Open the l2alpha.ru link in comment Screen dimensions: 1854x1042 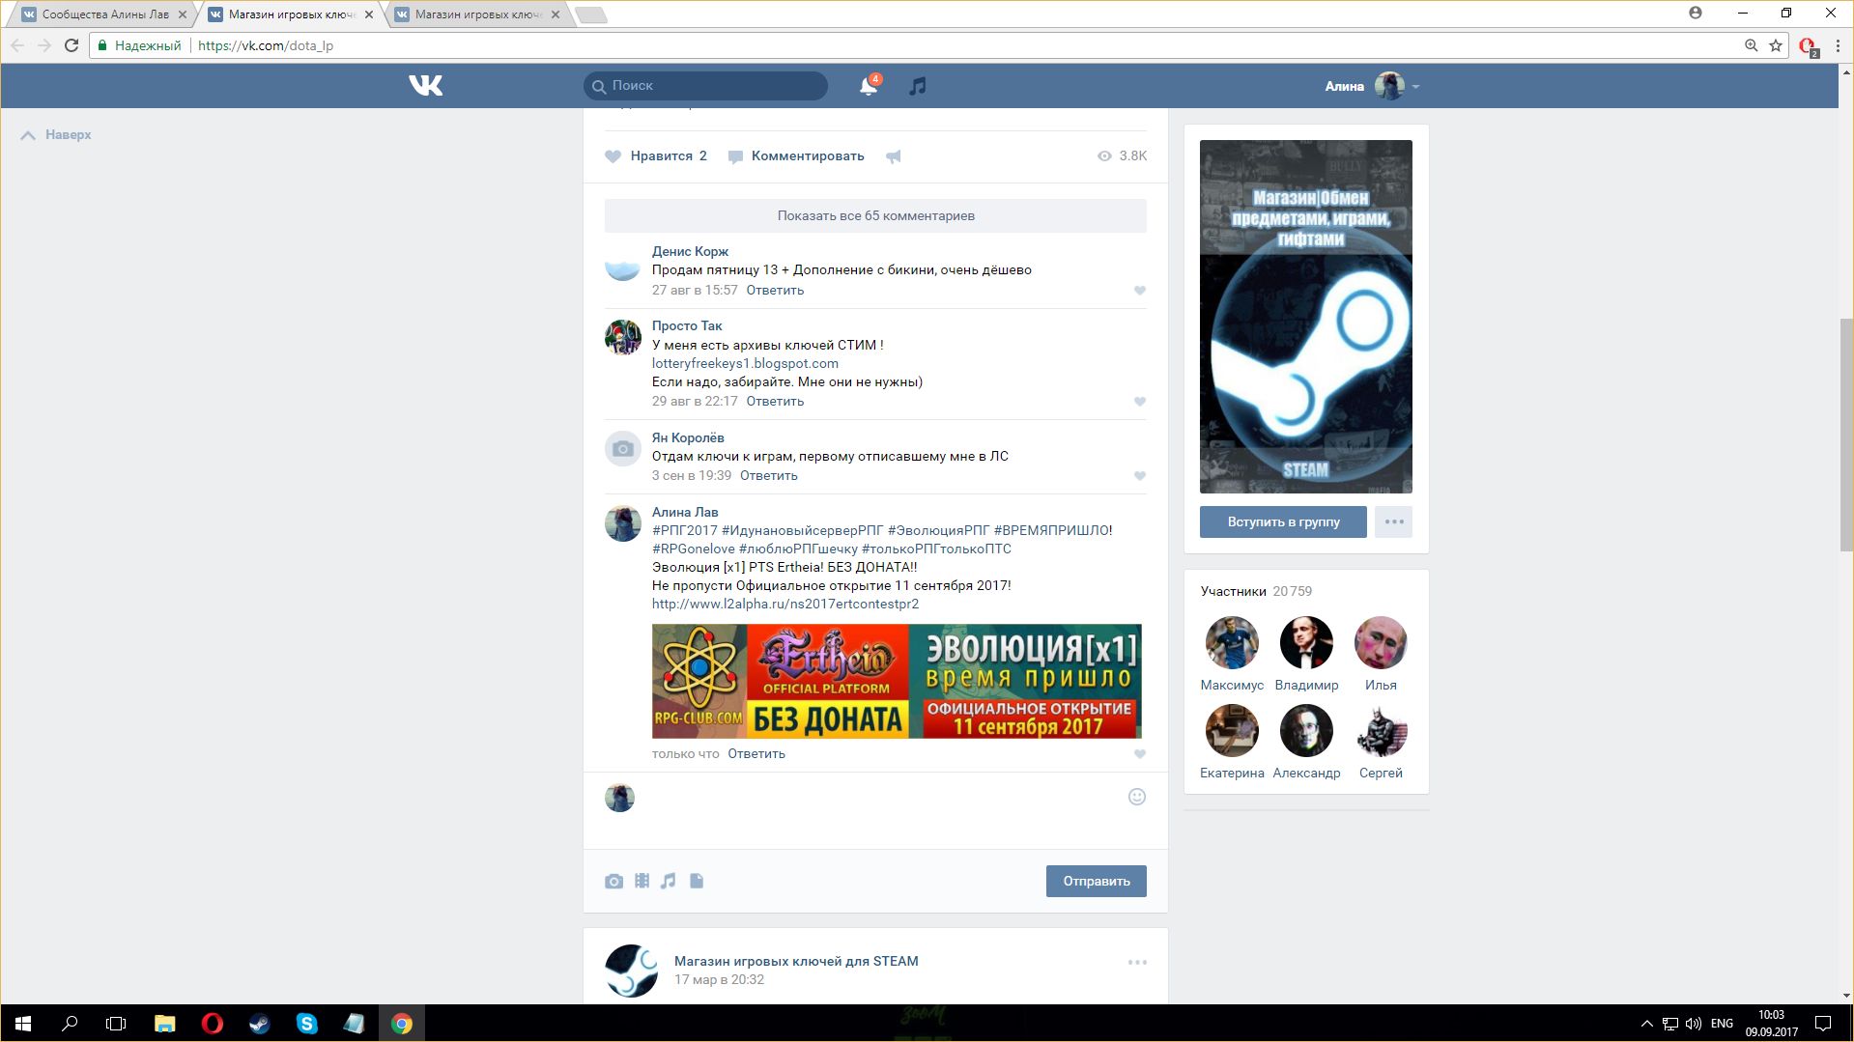(x=785, y=604)
